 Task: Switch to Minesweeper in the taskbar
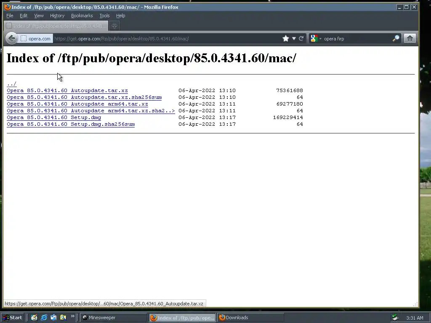pyautogui.click(x=114, y=318)
